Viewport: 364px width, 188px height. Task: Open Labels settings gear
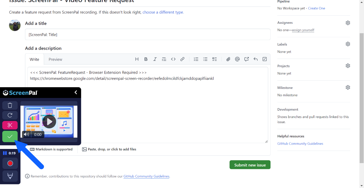click(348, 44)
